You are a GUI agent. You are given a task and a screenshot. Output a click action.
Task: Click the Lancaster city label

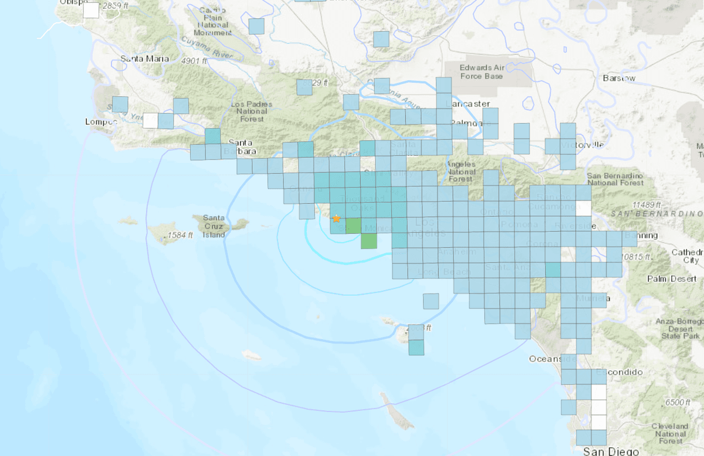468,103
